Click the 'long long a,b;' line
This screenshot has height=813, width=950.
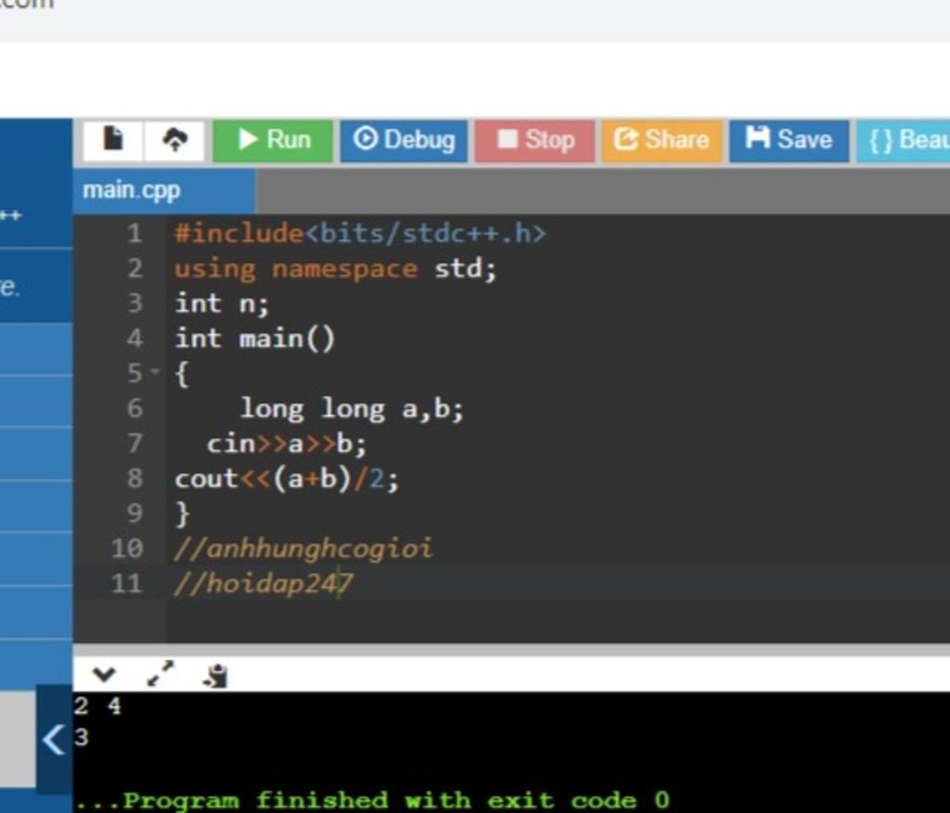click(x=352, y=409)
